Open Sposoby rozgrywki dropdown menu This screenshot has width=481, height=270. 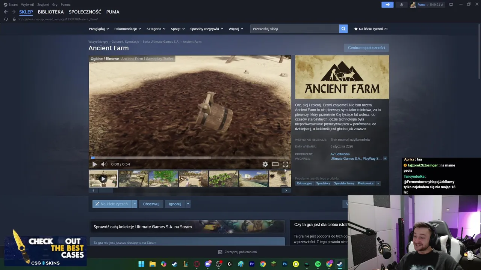click(x=207, y=29)
